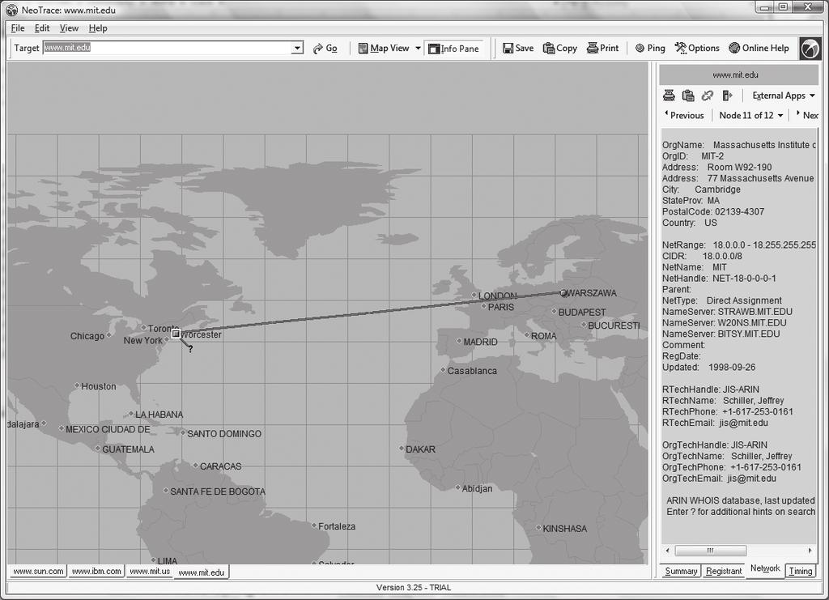Screen dimensions: 829x600
Task: Click the Go arrow icon
Action: [317, 49]
